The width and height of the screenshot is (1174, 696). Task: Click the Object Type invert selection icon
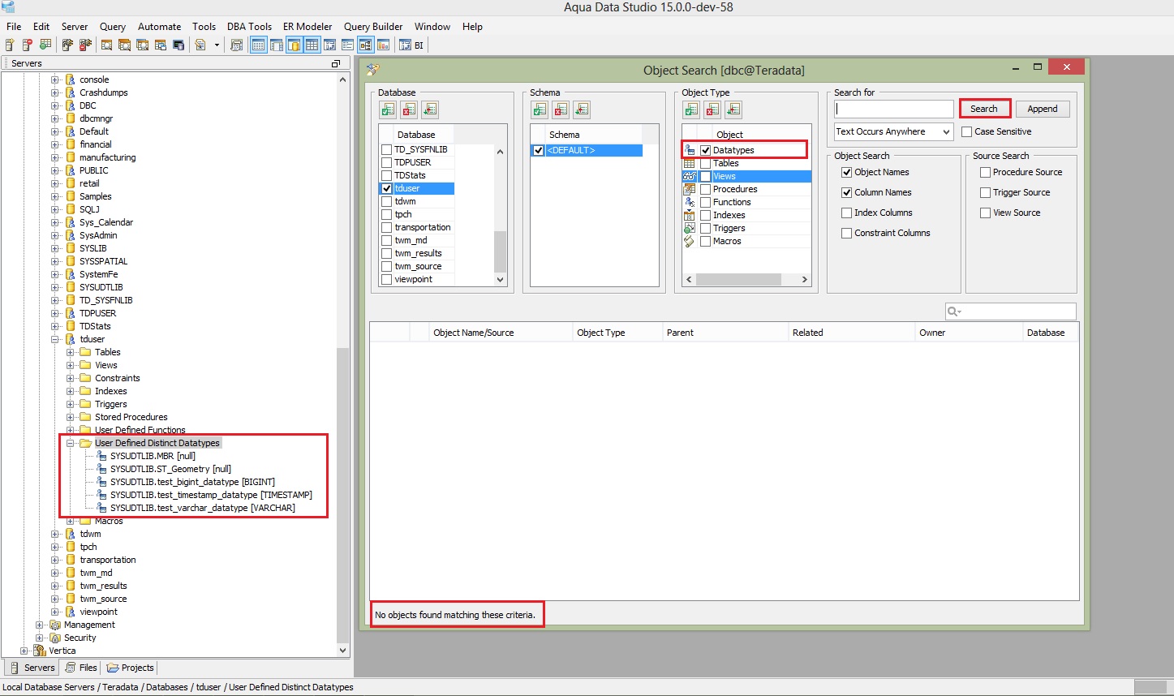tap(733, 110)
